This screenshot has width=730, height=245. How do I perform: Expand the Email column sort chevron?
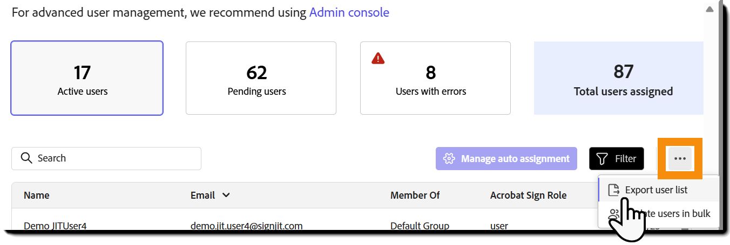pyautogui.click(x=226, y=195)
